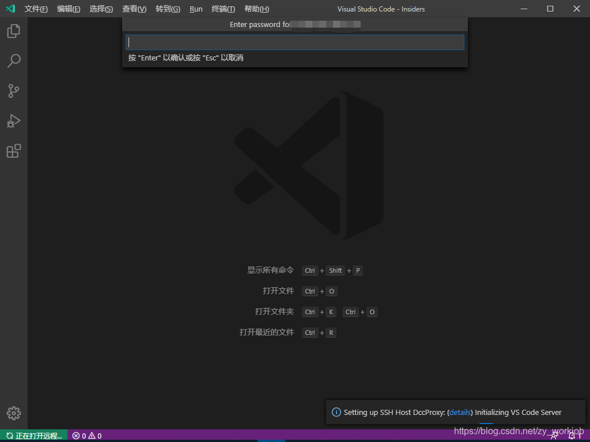
Task: Minimize the VS Code Insiders window
Action: [524, 9]
